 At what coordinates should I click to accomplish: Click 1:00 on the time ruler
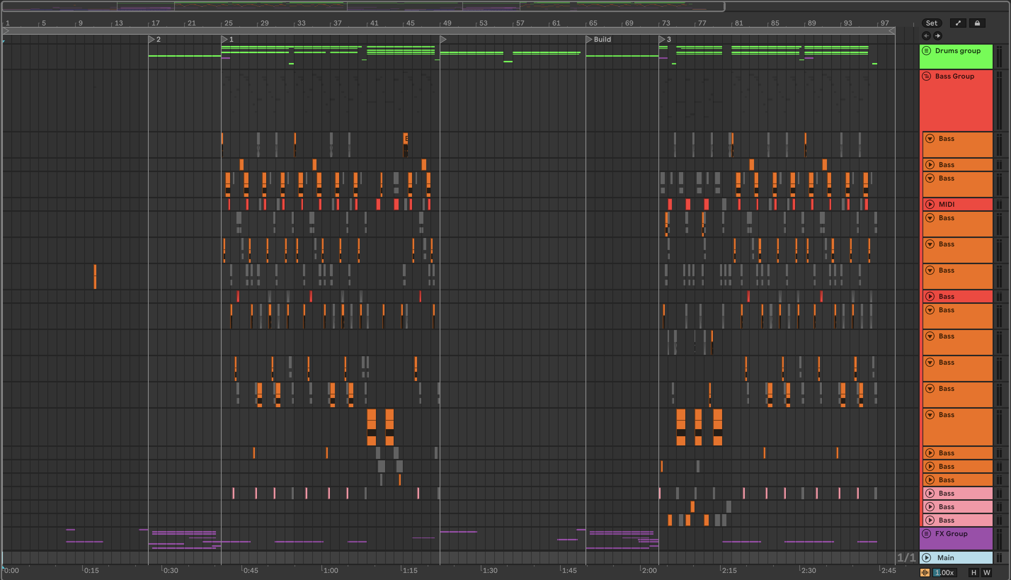[x=331, y=570]
